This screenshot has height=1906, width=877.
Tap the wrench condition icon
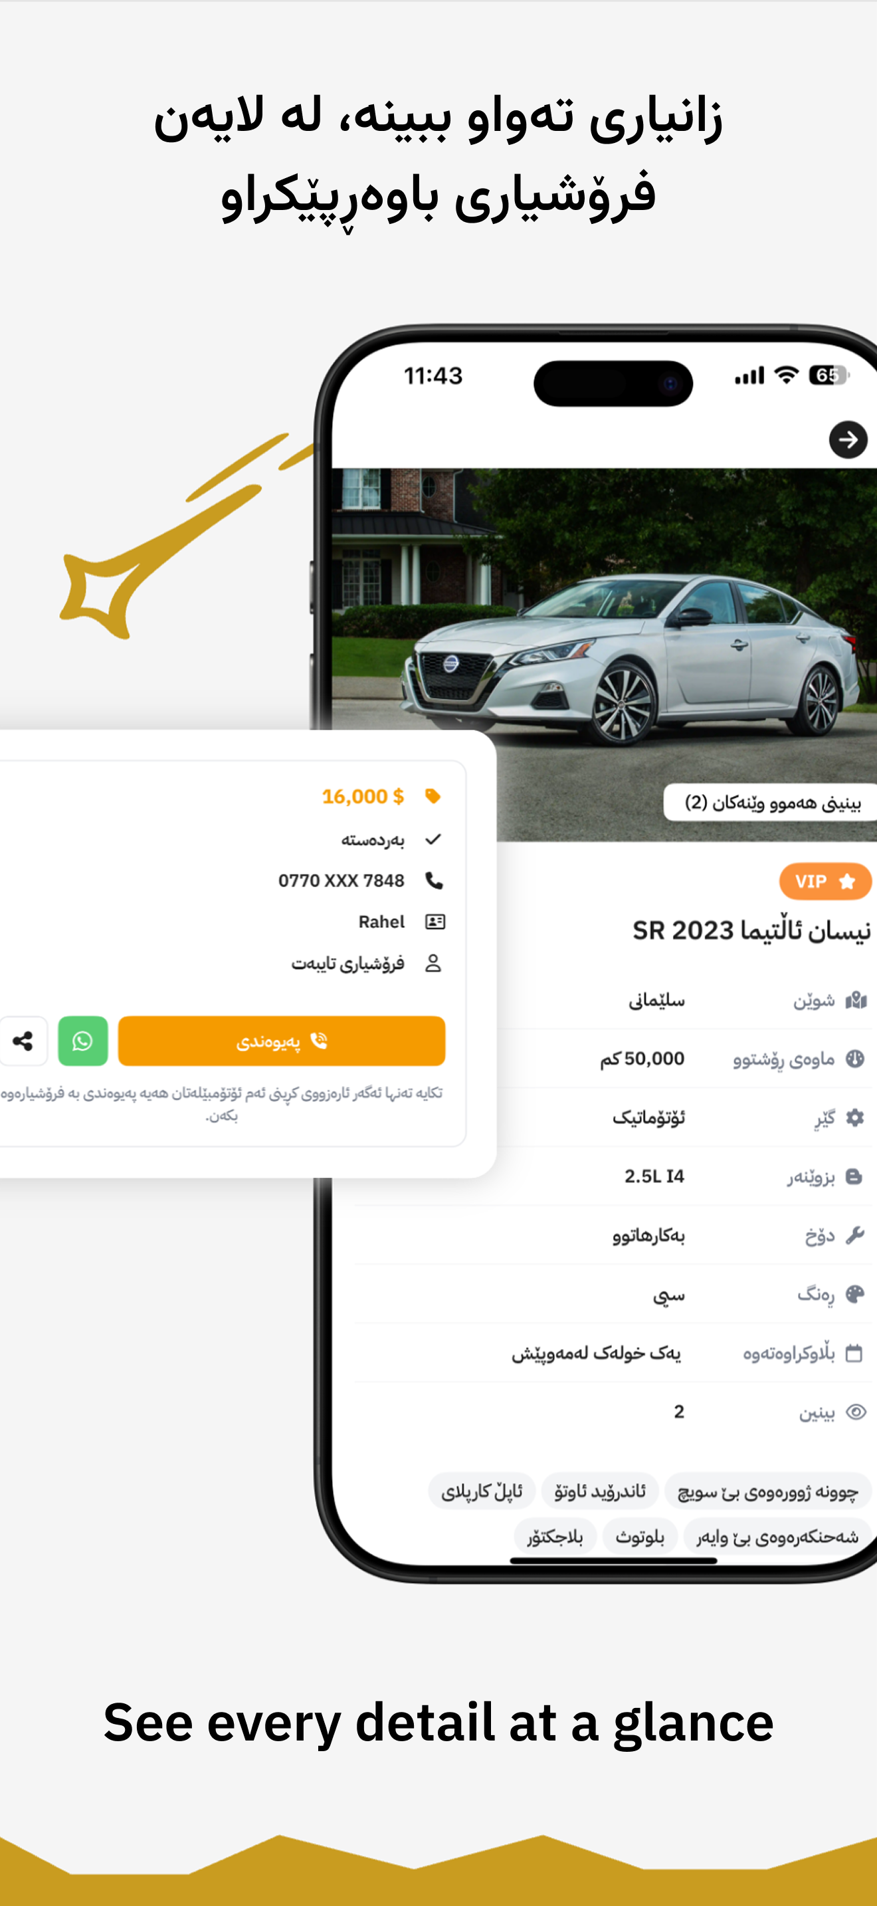pyautogui.click(x=855, y=1235)
